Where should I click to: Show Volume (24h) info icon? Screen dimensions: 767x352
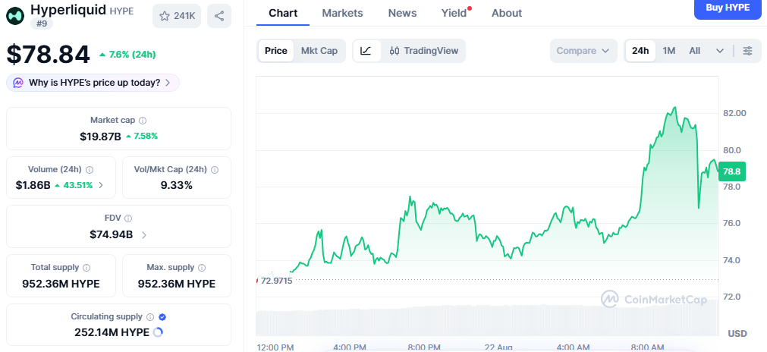(x=90, y=170)
